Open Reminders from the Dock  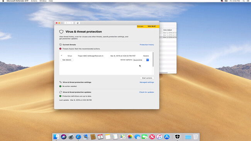pos(115,137)
